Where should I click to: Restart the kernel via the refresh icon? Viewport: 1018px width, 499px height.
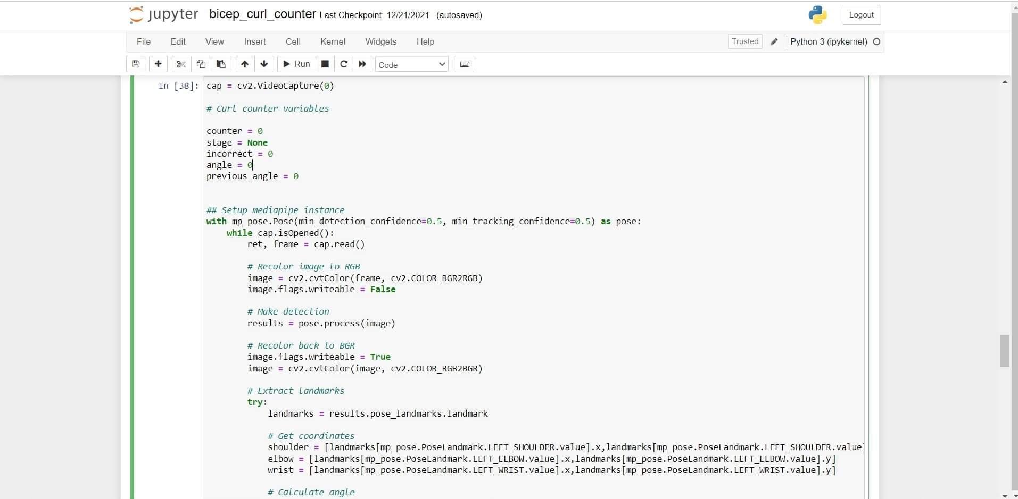[343, 64]
